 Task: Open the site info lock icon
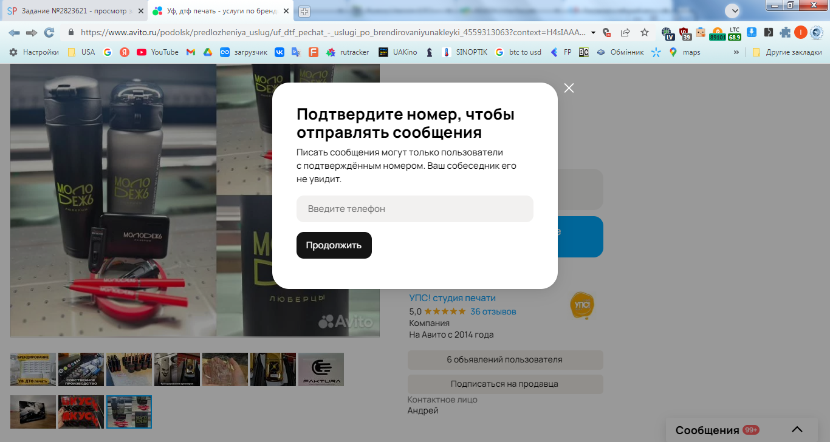pos(71,32)
